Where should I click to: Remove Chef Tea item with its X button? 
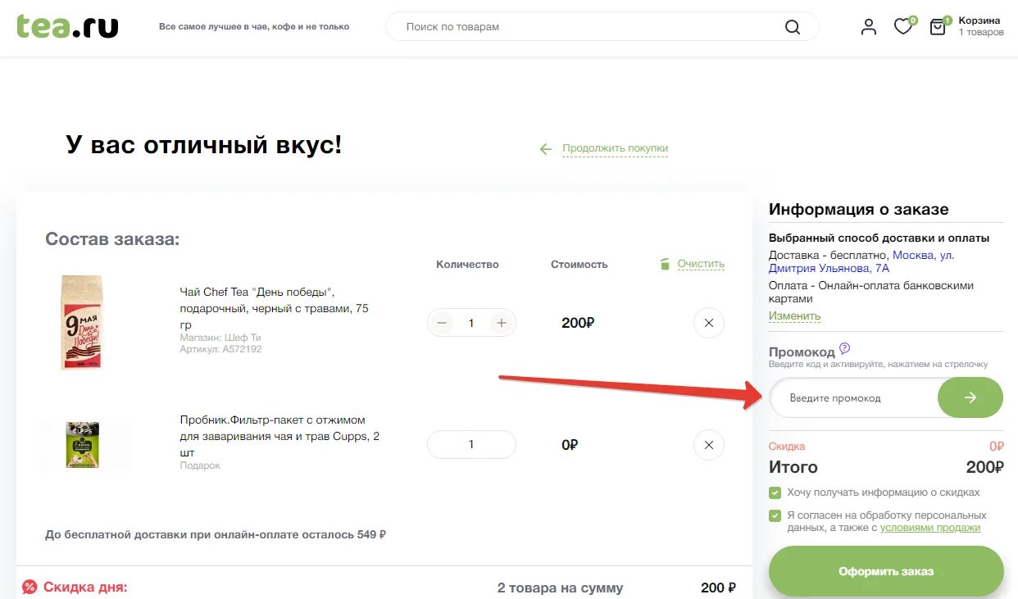(x=709, y=322)
